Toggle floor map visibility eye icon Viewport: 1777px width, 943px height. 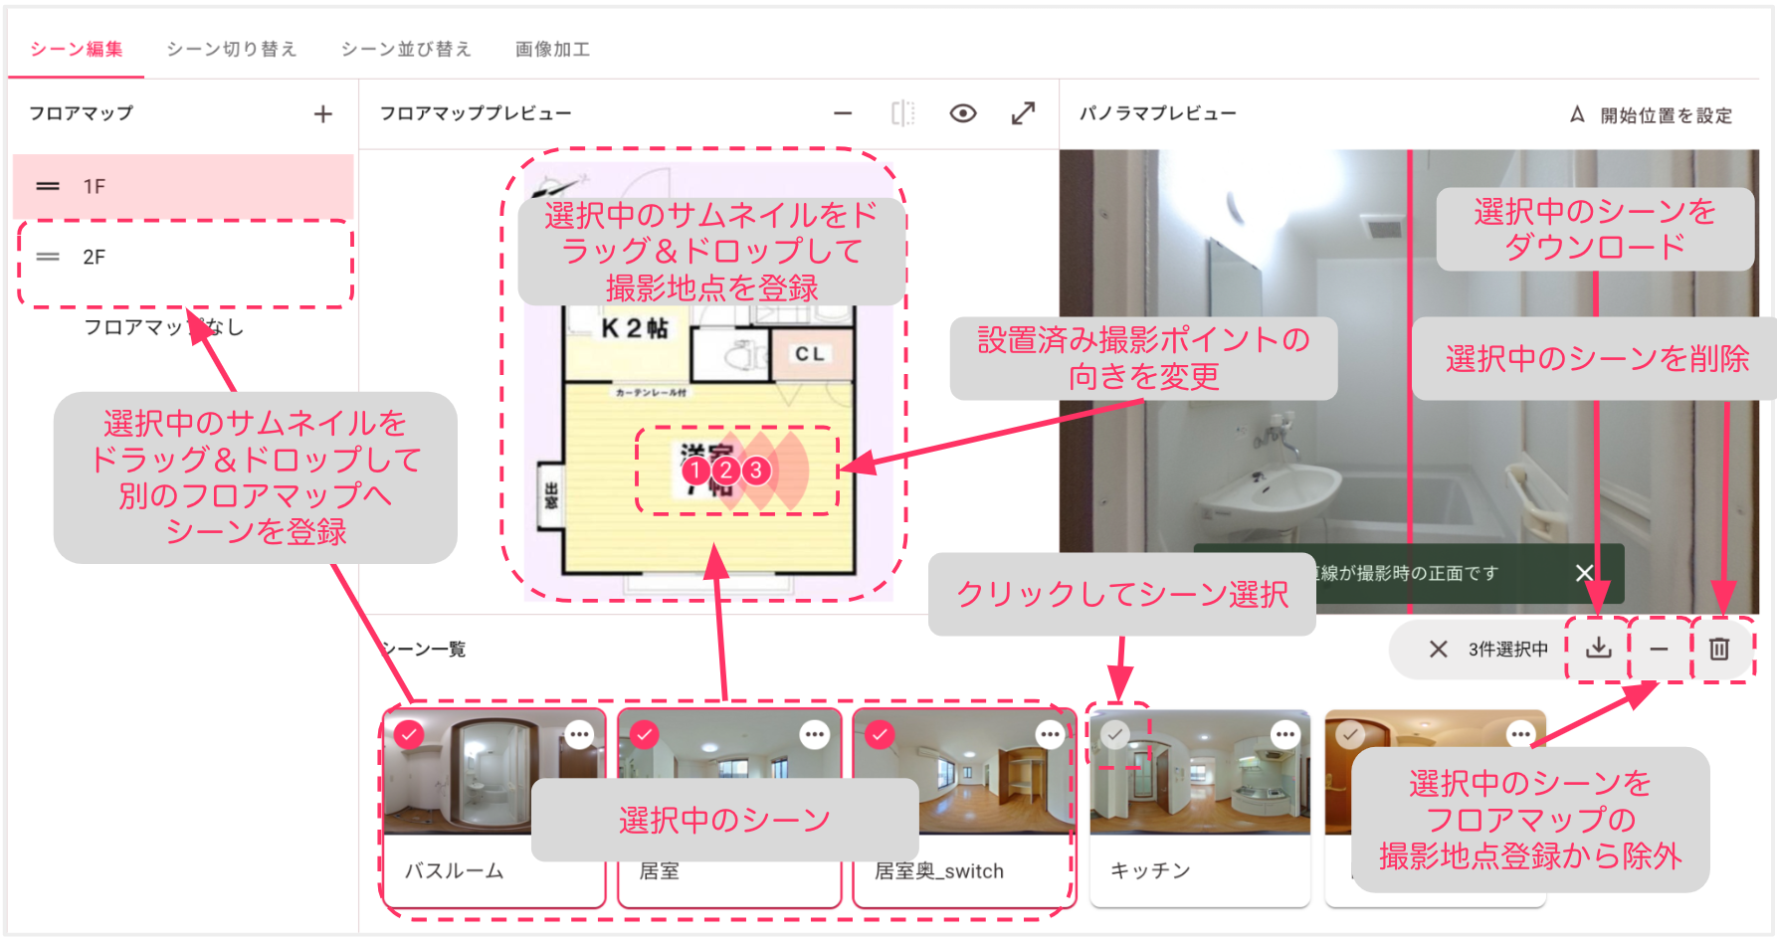coord(962,113)
